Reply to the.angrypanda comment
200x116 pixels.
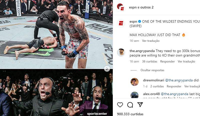click(x=167, y=61)
